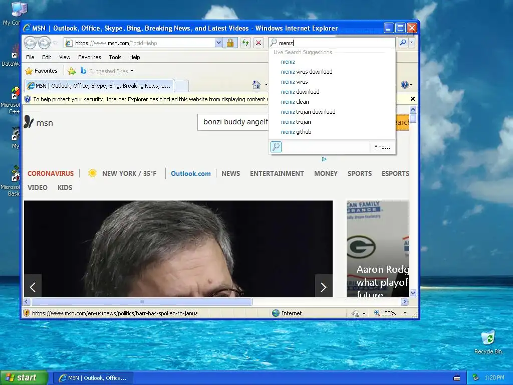Click the Refresh page button
The height and width of the screenshot is (385, 513).
click(x=245, y=43)
